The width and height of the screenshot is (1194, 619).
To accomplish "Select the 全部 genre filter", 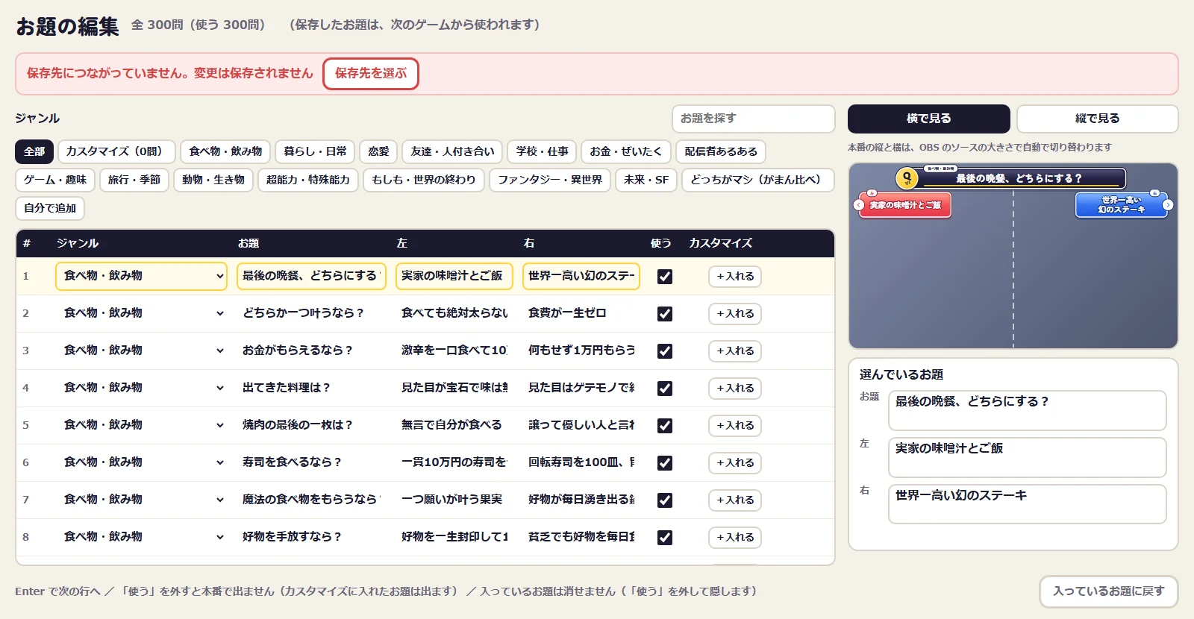I will pos(34,151).
